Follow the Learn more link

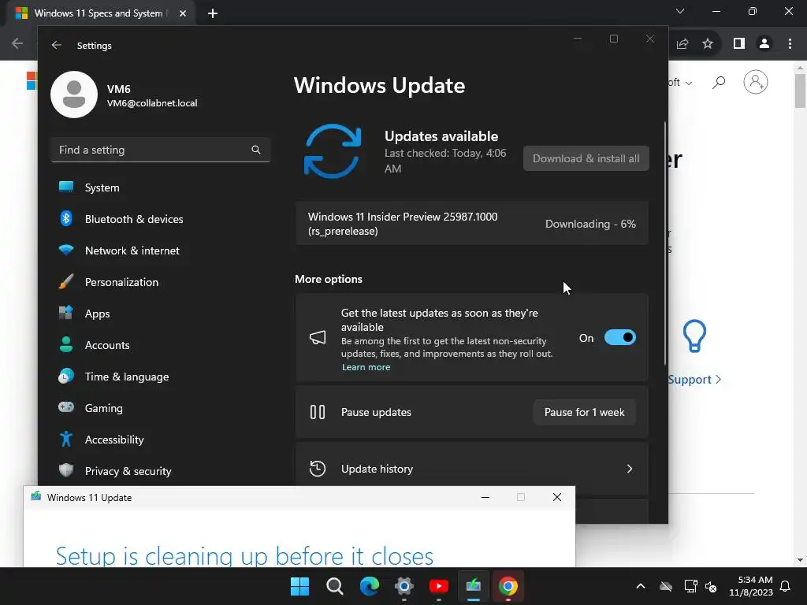tap(366, 367)
